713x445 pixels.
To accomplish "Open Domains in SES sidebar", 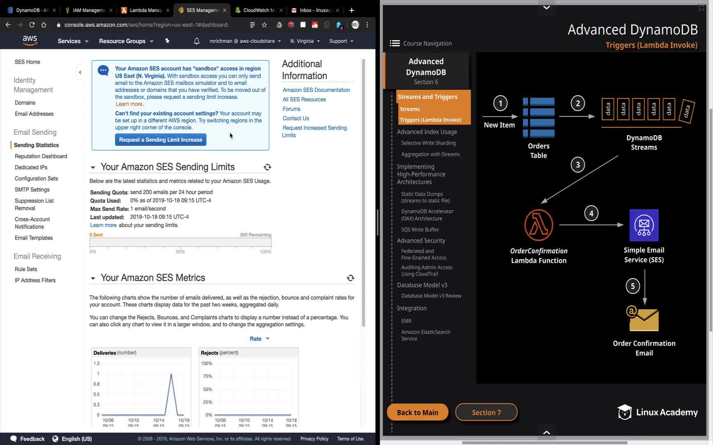I will pyautogui.click(x=25, y=103).
